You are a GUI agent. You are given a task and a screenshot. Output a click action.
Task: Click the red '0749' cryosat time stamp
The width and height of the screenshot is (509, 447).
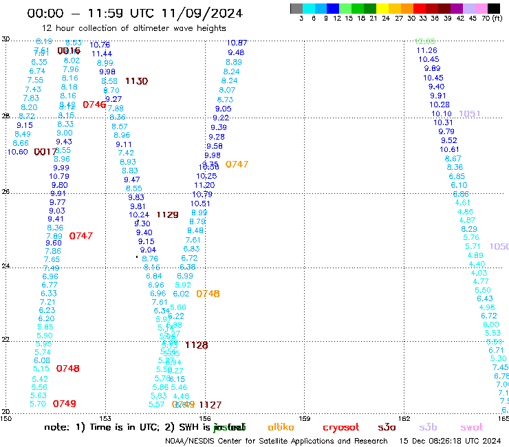[64, 404]
